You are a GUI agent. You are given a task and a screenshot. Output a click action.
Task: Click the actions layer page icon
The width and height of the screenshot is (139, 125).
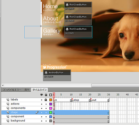click(x=8, y=104)
